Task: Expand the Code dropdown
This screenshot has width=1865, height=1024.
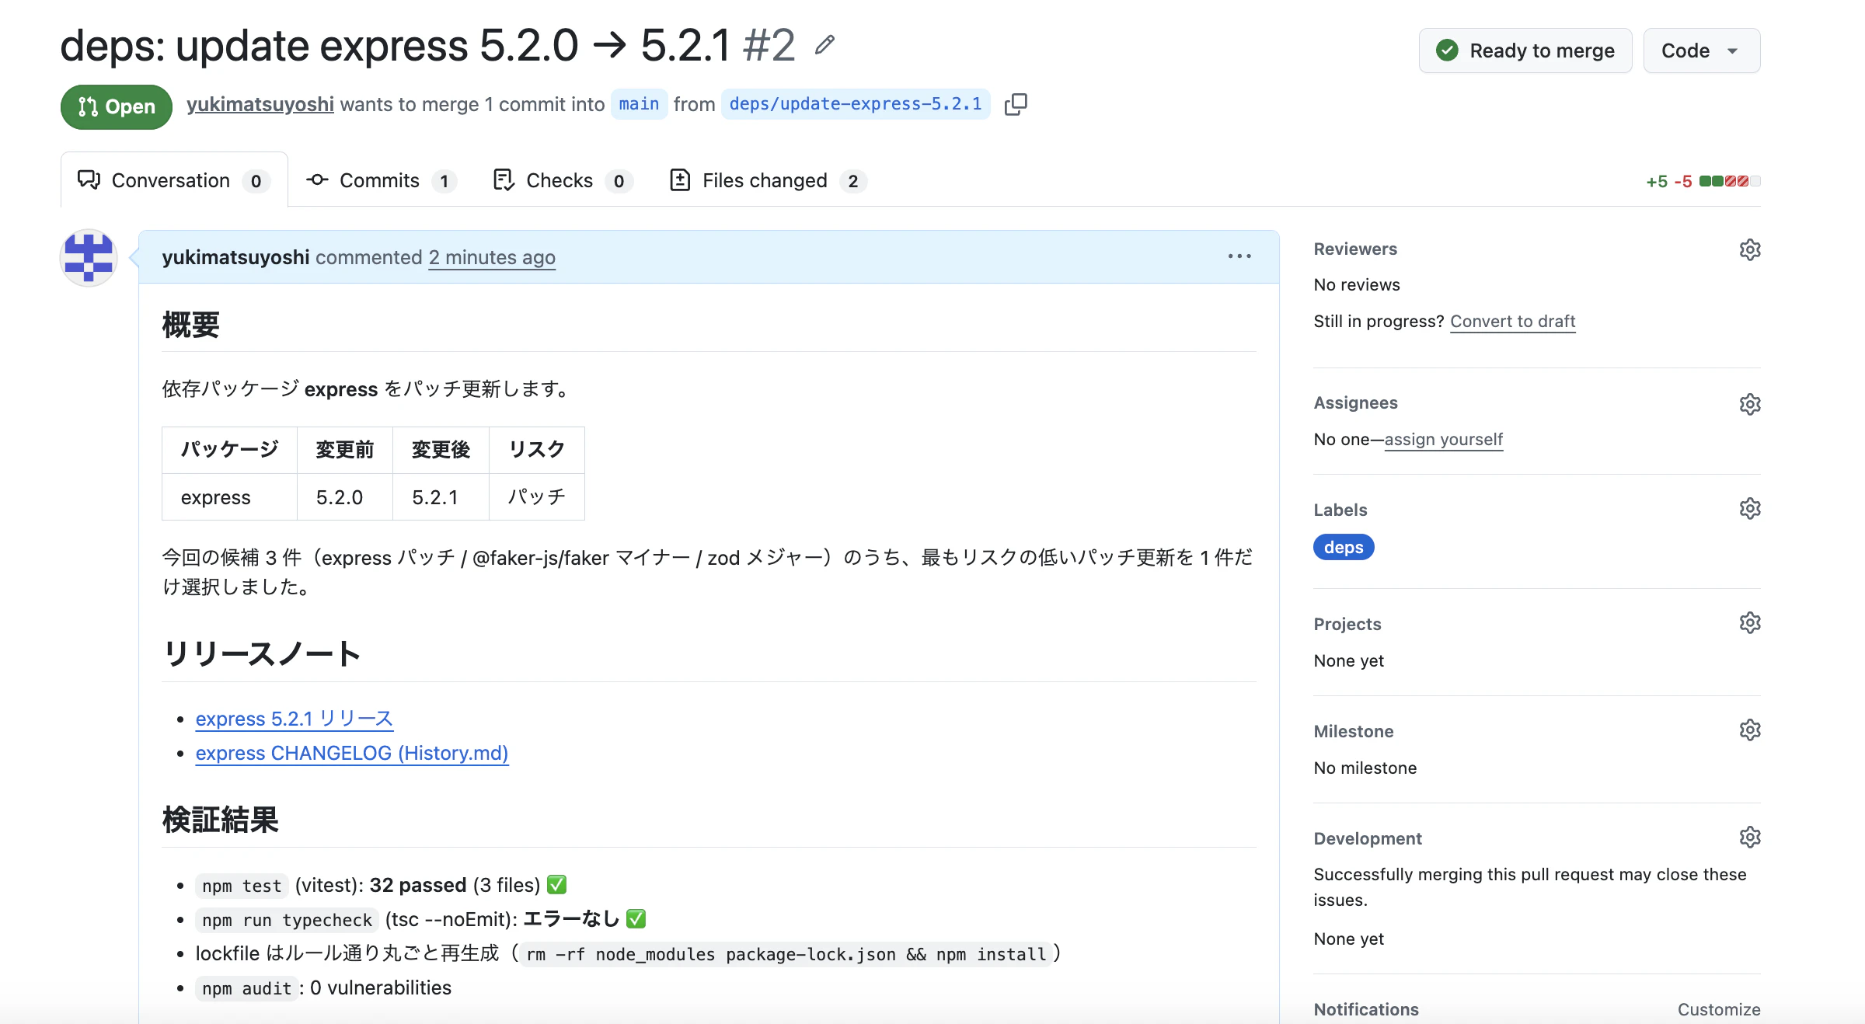Action: pos(1702,51)
